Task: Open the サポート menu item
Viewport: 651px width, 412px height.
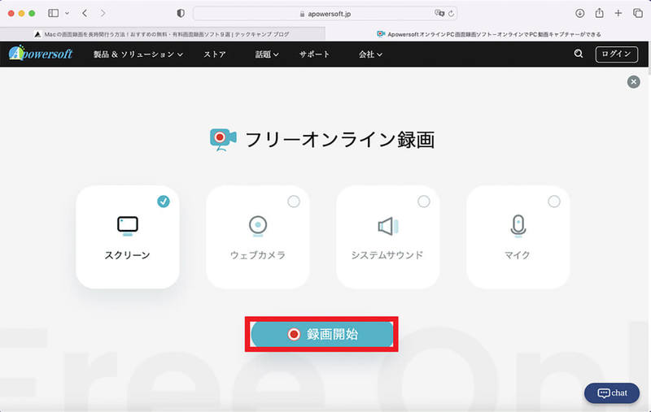Action: (x=314, y=54)
